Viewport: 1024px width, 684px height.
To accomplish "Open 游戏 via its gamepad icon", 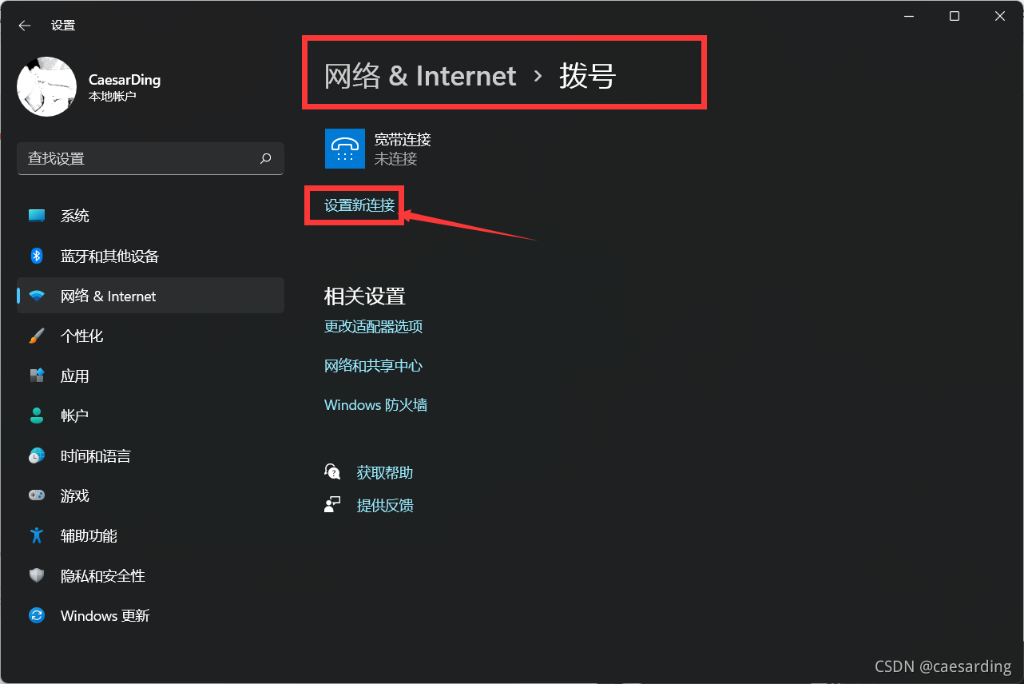I will [37, 495].
